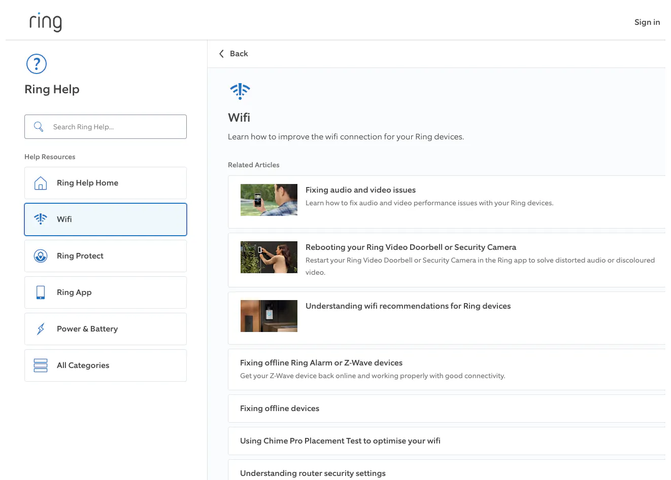Select the Wifi sidebar category
Image resolution: width=671 pixels, height=480 pixels.
click(106, 219)
